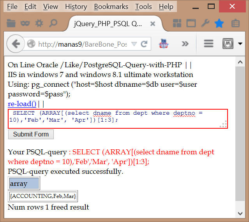The height and width of the screenshot is (222, 249).
Task: Open the hamburger menu
Action: (208, 44)
